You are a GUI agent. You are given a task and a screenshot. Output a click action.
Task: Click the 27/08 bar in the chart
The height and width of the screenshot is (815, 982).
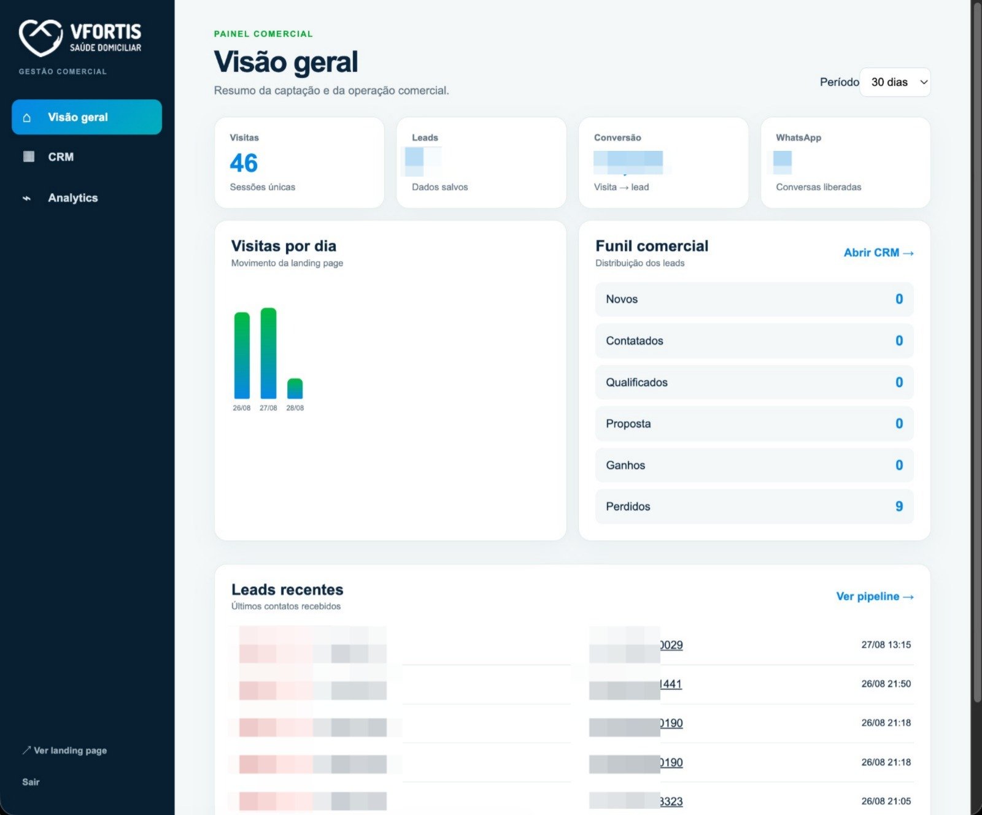[268, 353]
